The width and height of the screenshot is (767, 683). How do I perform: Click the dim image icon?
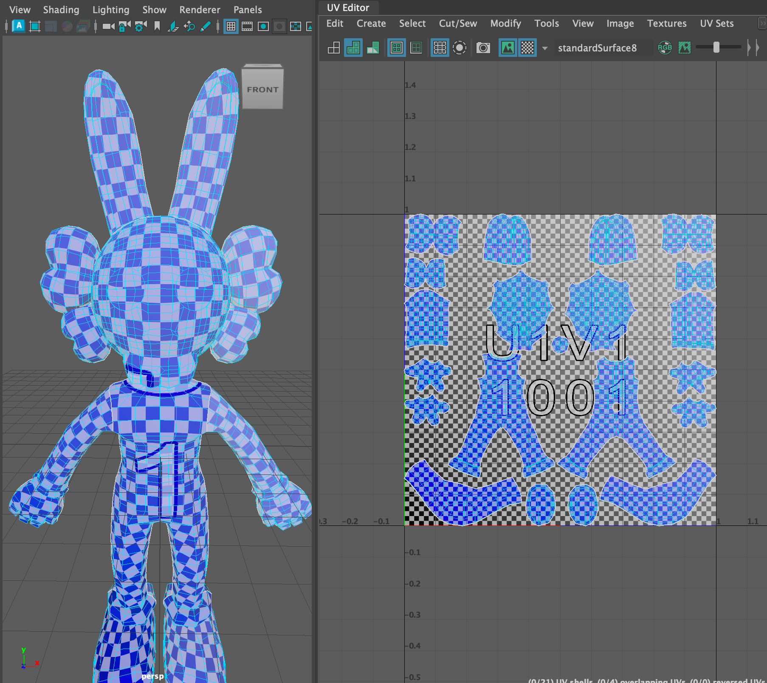tap(685, 48)
